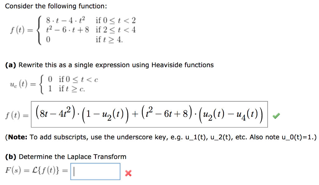Click 'Determine the Laplace Transform' label
The image size is (319, 185).
tap(73, 157)
